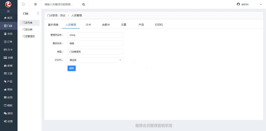This screenshot has height=131, width=266.
Task: Open 次卡 in the sidebar
Action: point(9,50)
